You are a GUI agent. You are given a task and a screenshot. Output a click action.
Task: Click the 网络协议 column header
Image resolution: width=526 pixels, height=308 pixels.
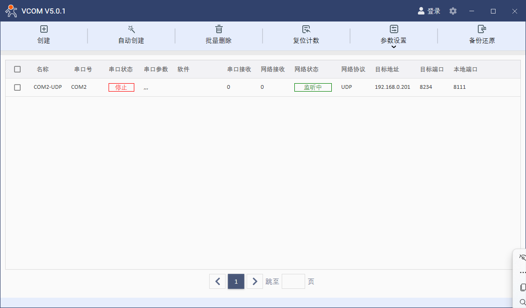tap(353, 69)
